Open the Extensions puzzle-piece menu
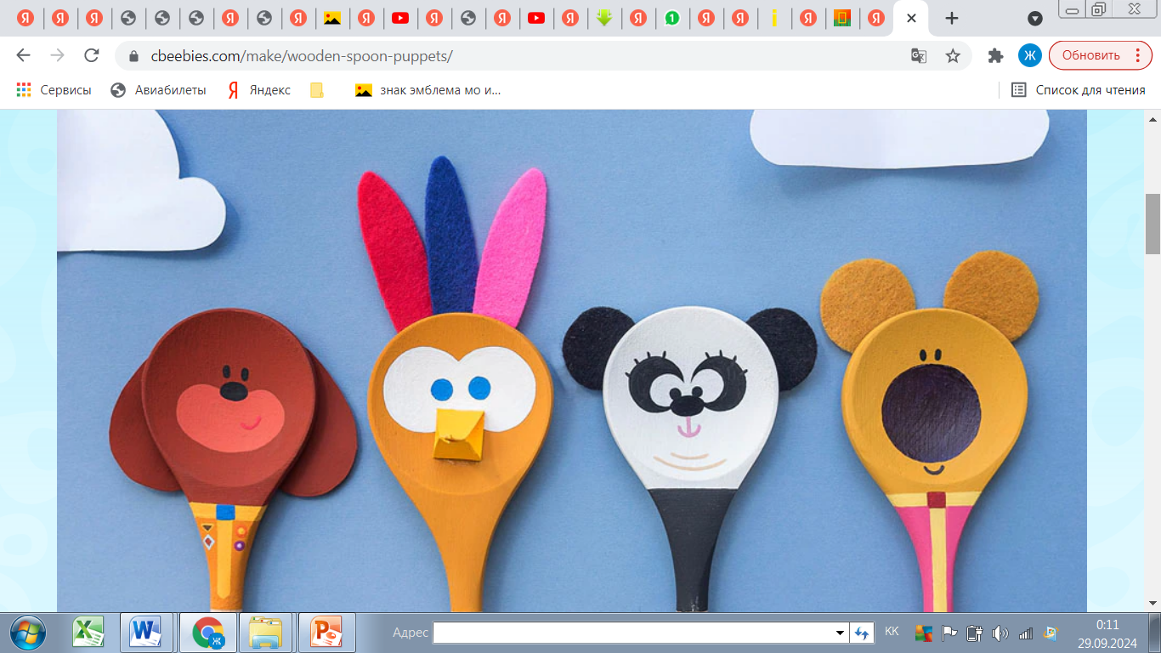Image resolution: width=1161 pixels, height=653 pixels. point(995,55)
